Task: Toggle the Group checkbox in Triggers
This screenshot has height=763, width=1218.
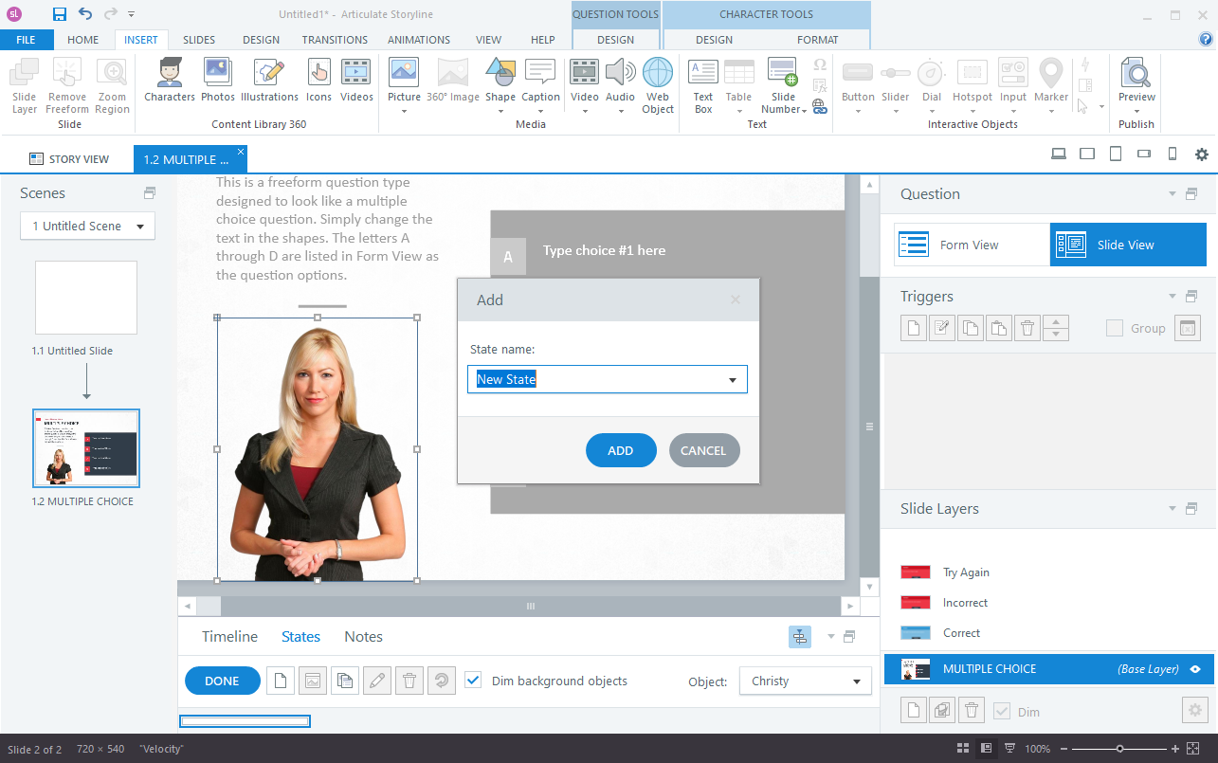Action: (1115, 328)
